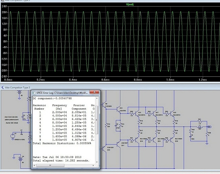Click the -24V label on the plot's vertical axis

coord(4,77)
